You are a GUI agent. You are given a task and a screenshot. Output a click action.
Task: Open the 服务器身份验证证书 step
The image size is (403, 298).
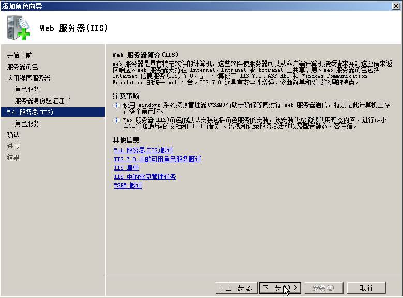(42, 101)
